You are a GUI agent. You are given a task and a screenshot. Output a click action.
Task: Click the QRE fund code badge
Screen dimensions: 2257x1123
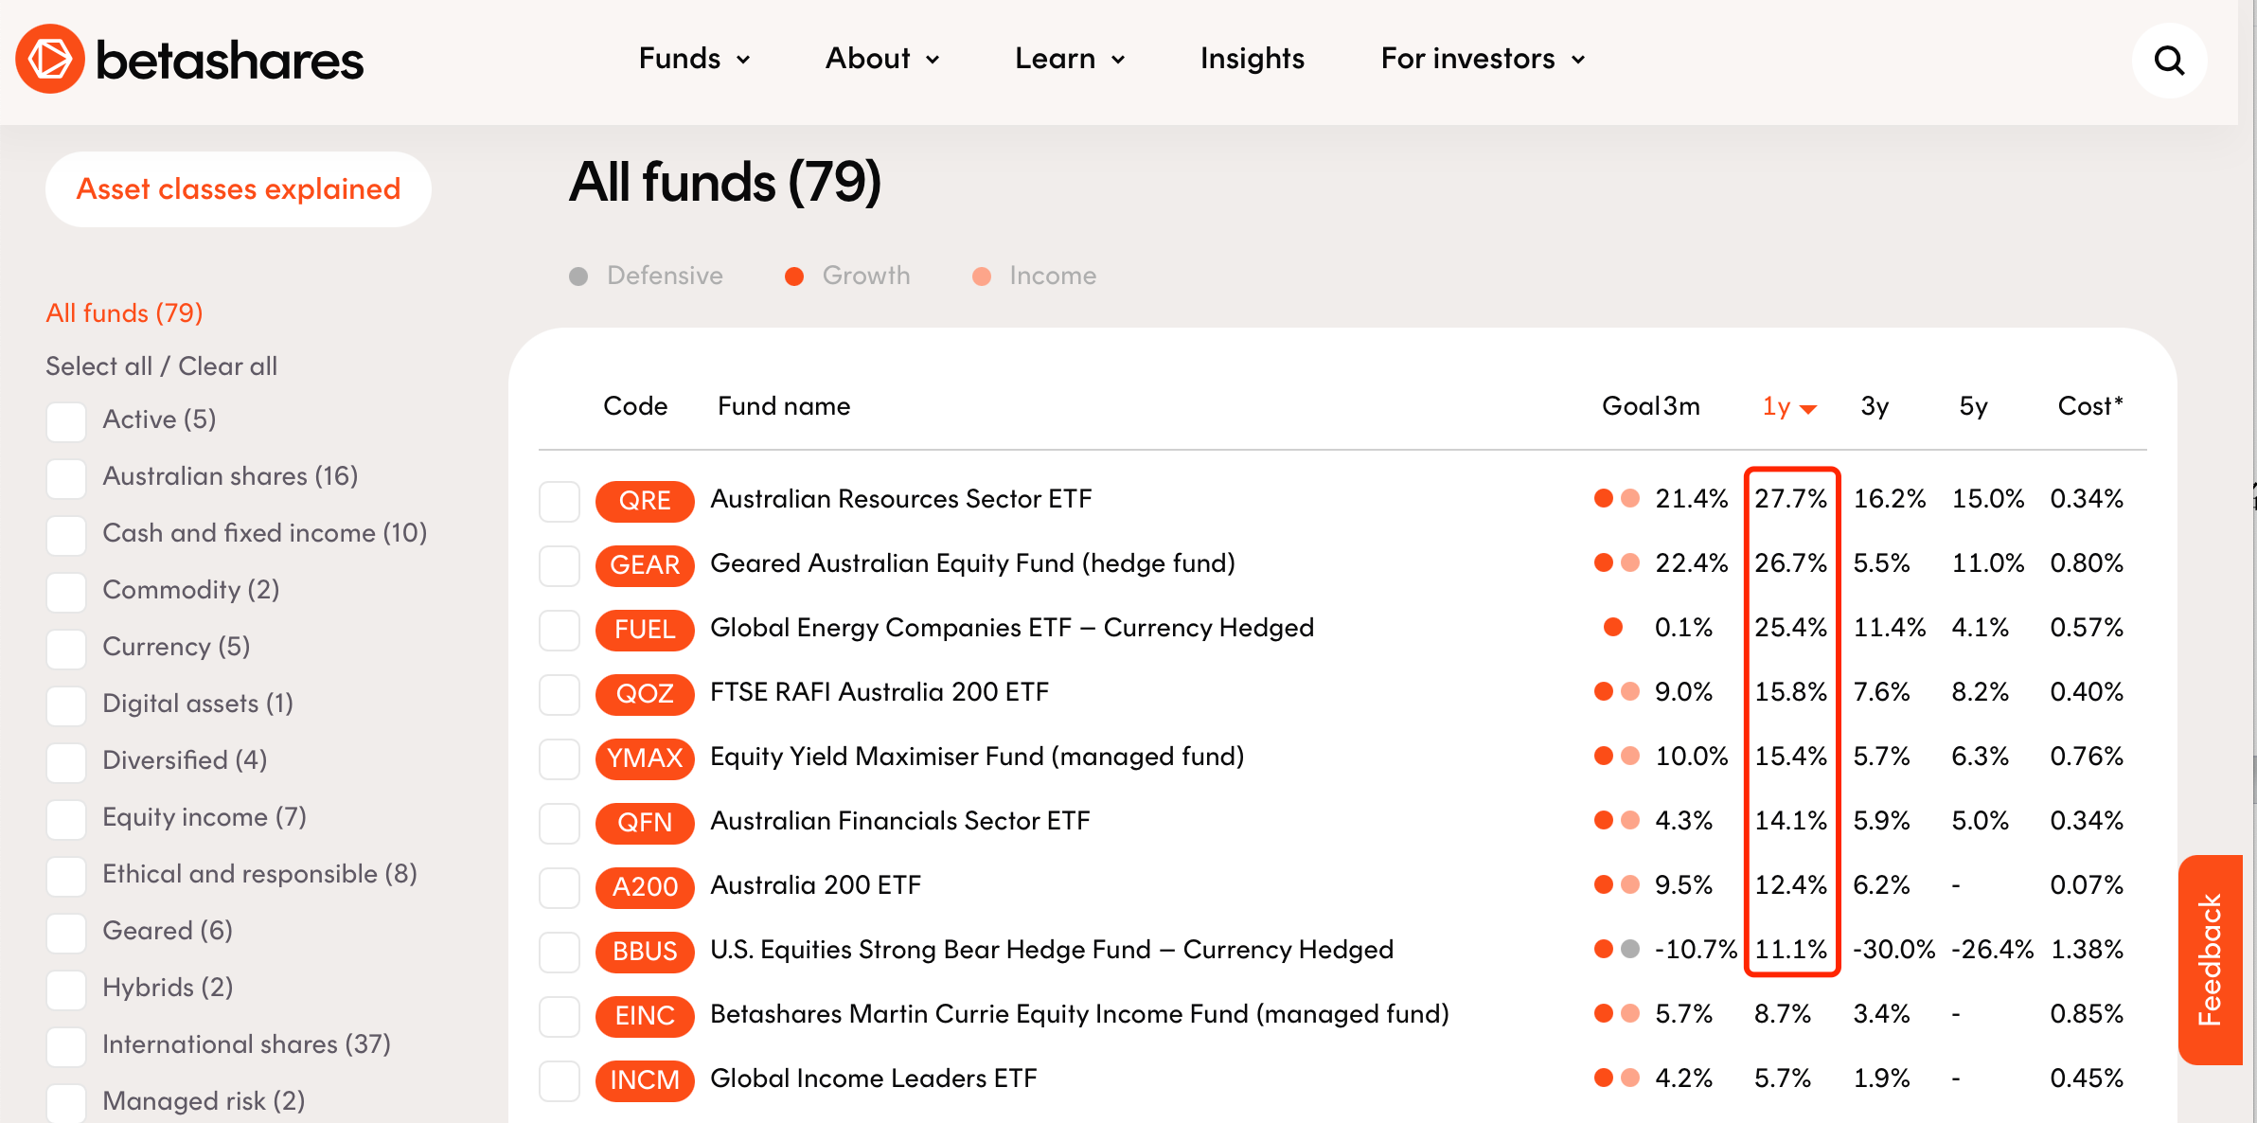(644, 500)
